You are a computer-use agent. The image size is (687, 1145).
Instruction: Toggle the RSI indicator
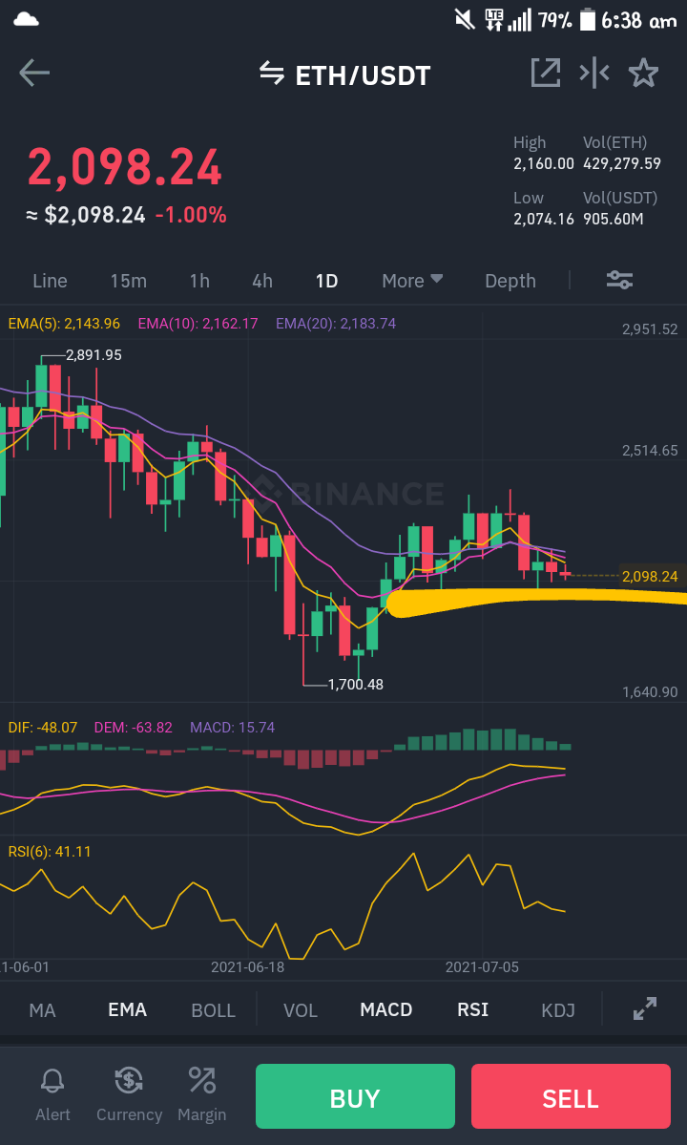472,1010
